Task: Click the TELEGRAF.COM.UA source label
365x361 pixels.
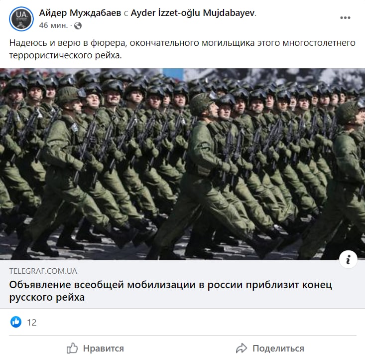Action: (43, 271)
